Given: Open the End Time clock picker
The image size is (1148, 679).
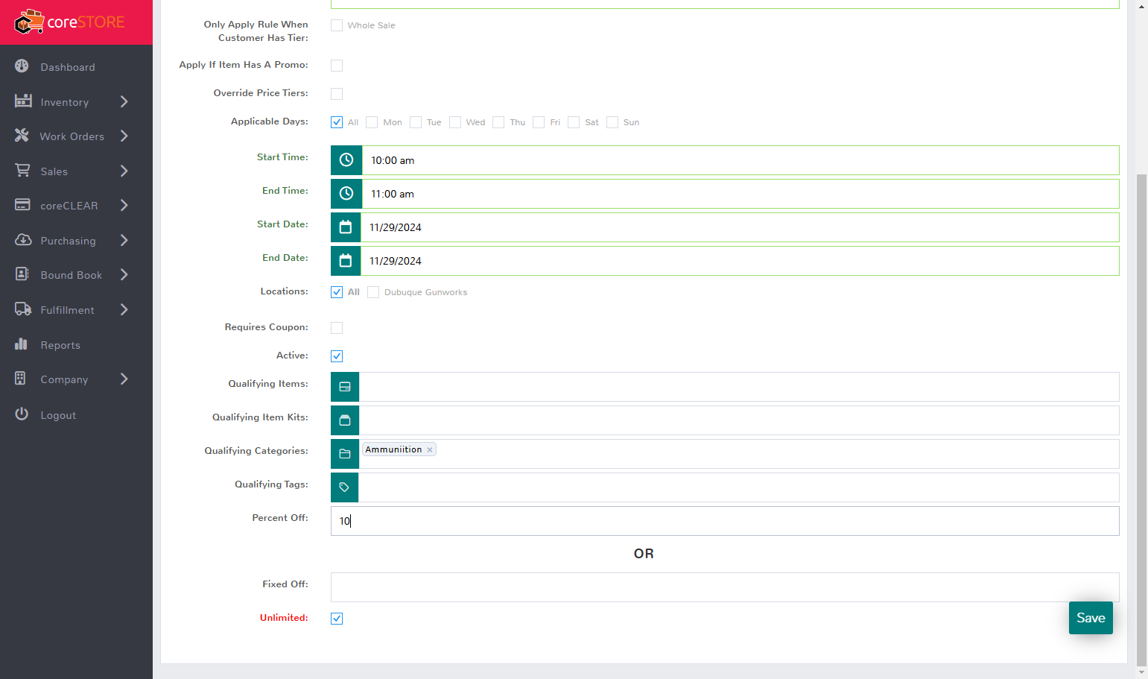Looking at the screenshot, I should (x=346, y=194).
